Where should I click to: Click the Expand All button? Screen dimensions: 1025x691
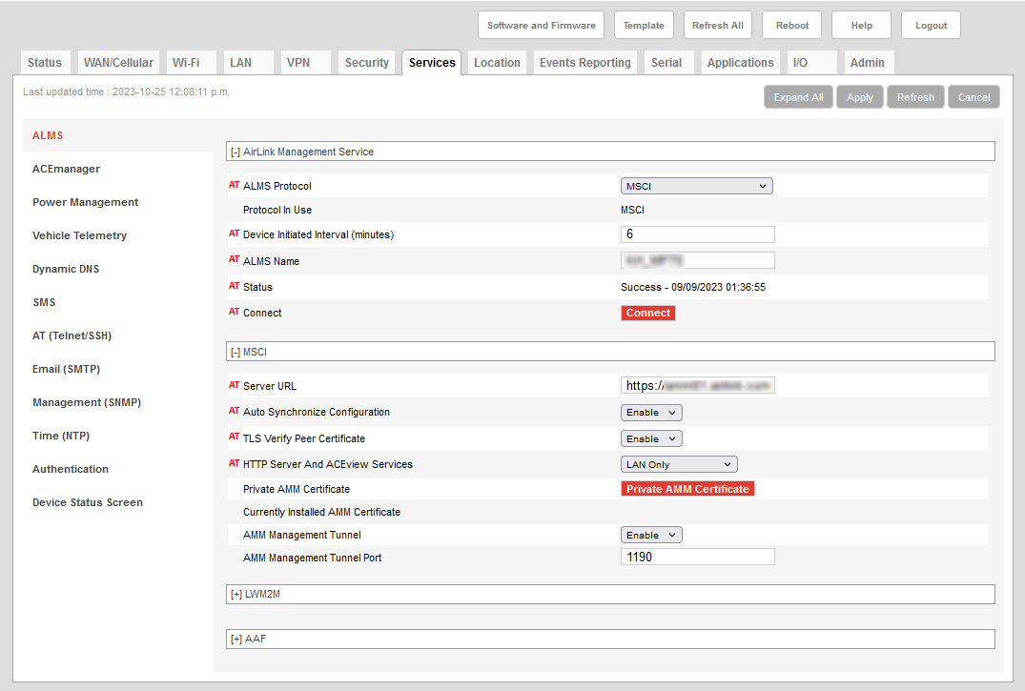[798, 97]
